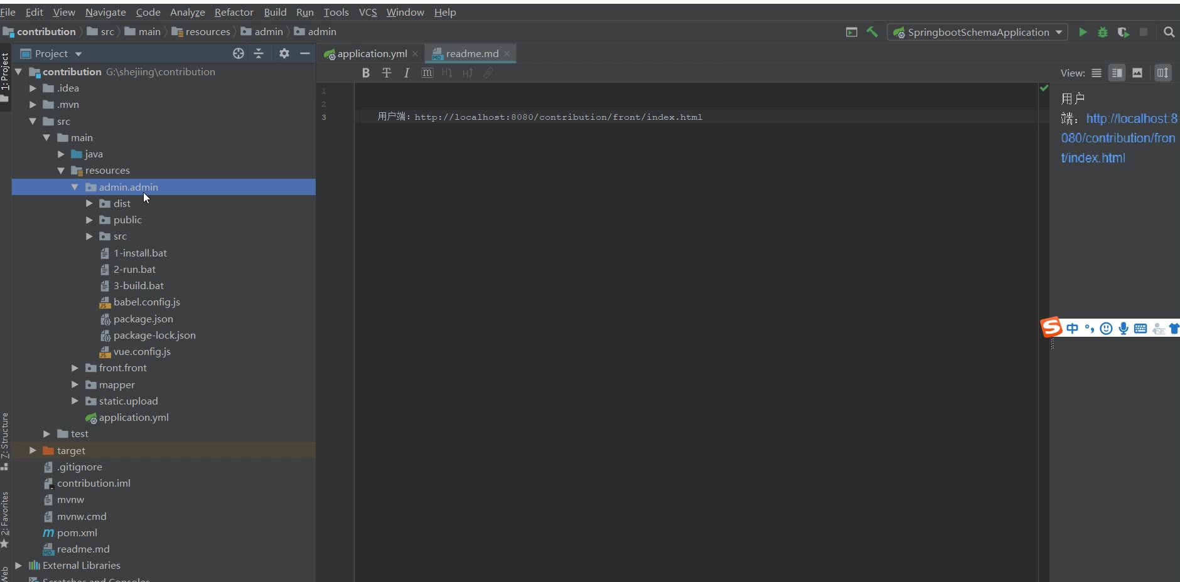Screen dimensions: 1180x582
Task: Expand the target folder
Action: pos(33,450)
